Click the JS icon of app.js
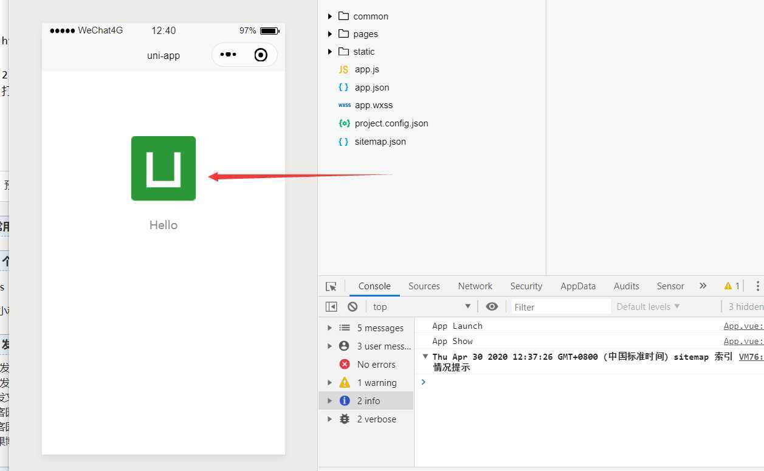Viewport: 764px width, 471px height. coord(343,69)
